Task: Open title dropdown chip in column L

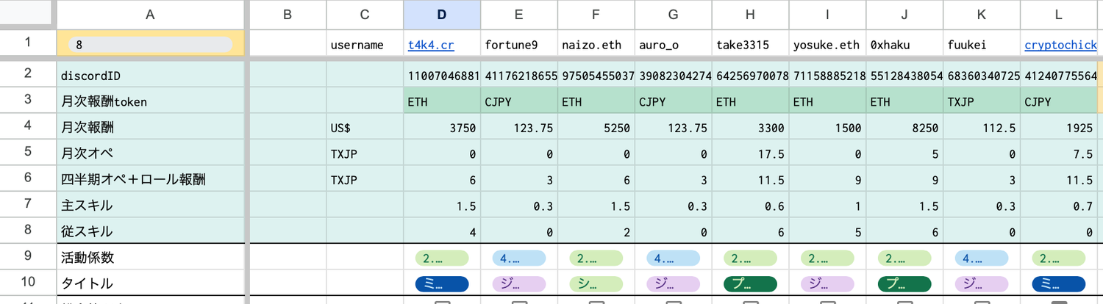Action: click(x=1059, y=283)
